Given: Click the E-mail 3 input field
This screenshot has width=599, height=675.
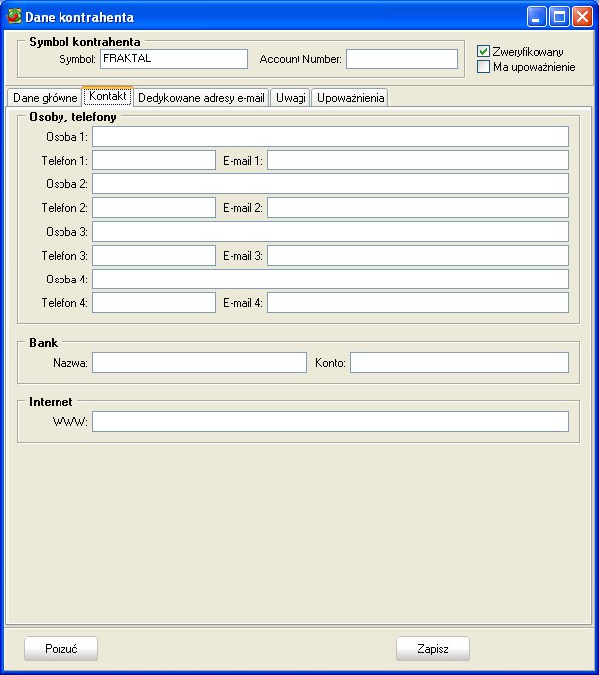Looking at the screenshot, I should tap(418, 256).
